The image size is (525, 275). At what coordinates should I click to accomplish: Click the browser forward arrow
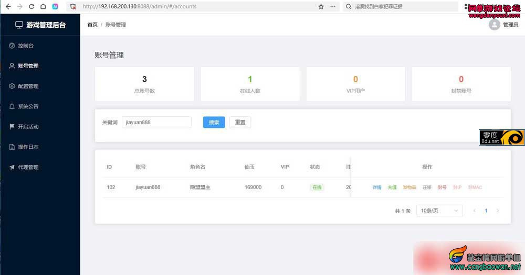20,6
